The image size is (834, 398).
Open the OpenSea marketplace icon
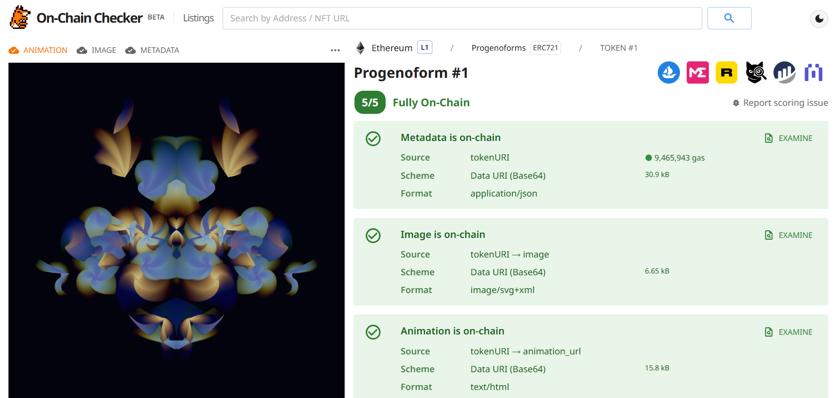(x=668, y=72)
